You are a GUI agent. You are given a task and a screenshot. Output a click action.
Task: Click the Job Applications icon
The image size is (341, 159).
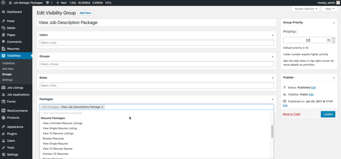(3, 95)
